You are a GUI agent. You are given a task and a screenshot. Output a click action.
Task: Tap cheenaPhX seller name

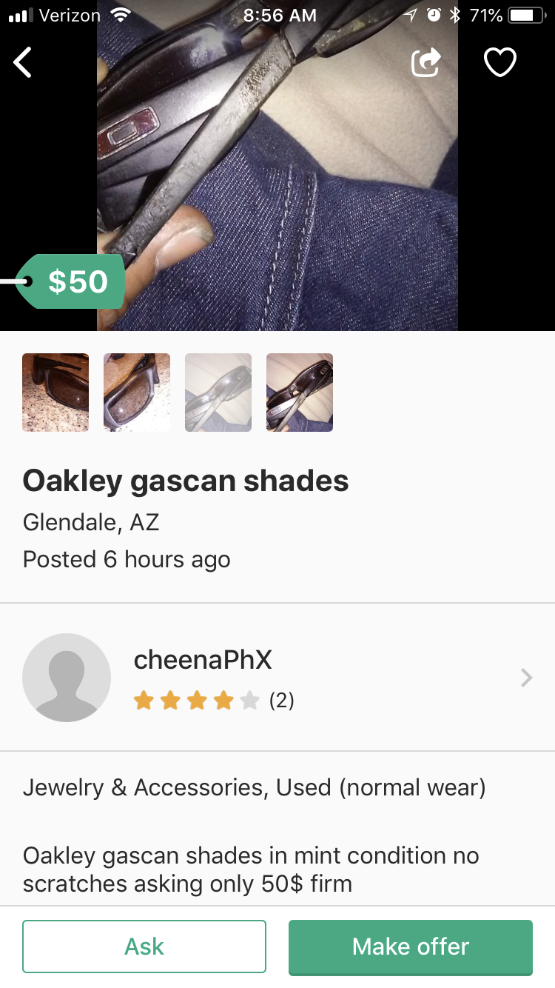tap(203, 660)
